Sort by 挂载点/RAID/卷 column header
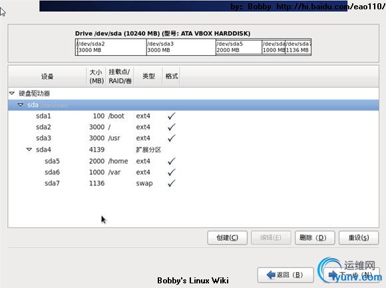The height and width of the screenshot is (288, 386). tap(120, 76)
